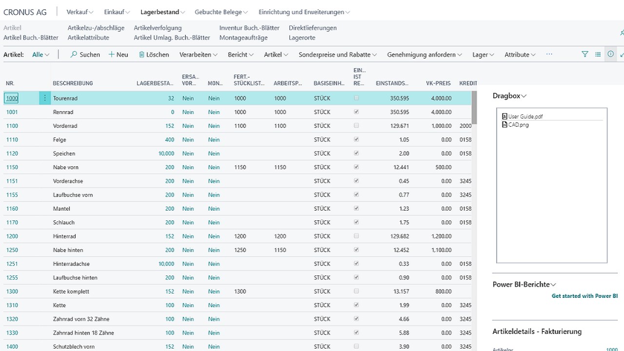Switch list layout with the list view icon
624x351 pixels.
coord(598,55)
